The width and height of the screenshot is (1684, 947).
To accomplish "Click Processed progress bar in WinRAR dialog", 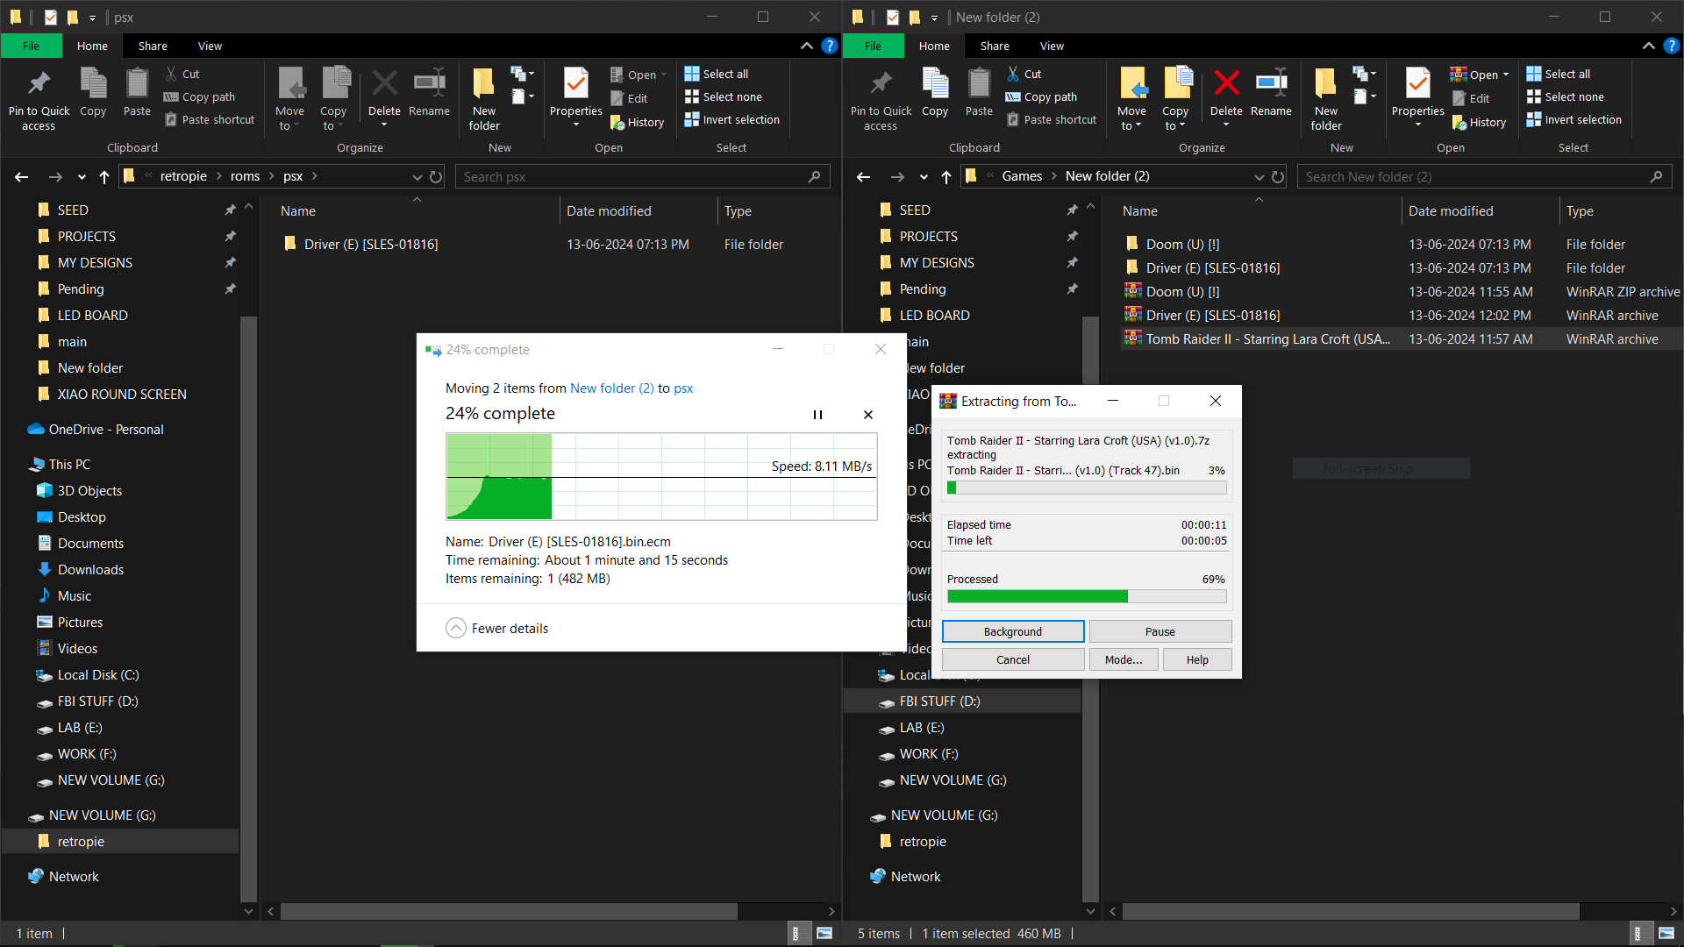I will (1087, 597).
